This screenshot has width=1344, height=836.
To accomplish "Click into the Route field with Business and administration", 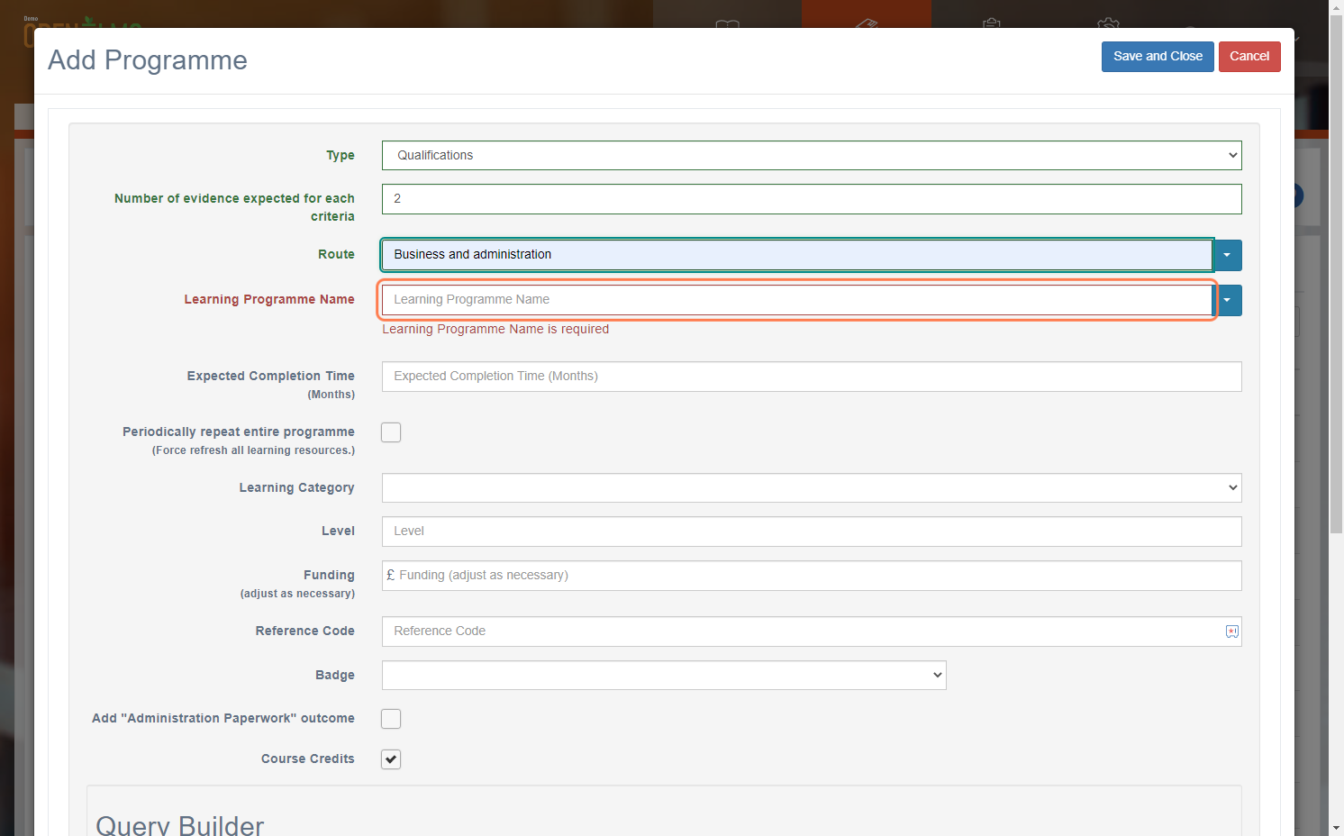I will coord(797,255).
